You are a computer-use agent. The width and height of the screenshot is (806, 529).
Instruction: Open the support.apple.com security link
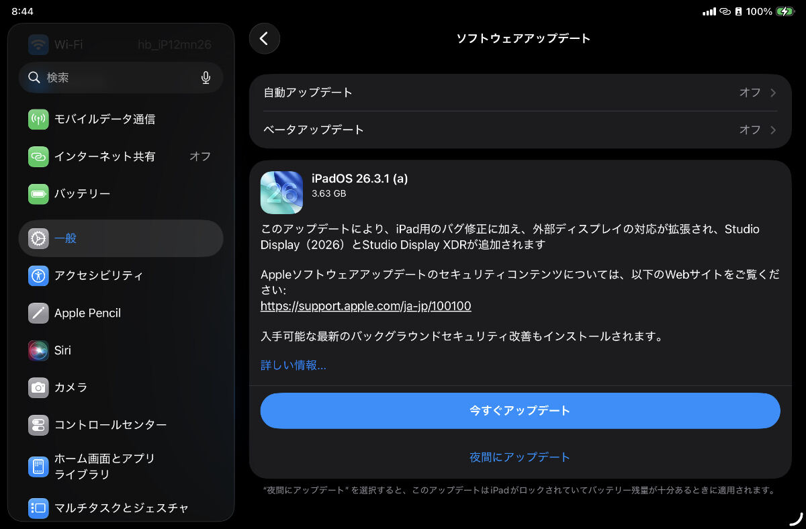(366, 306)
